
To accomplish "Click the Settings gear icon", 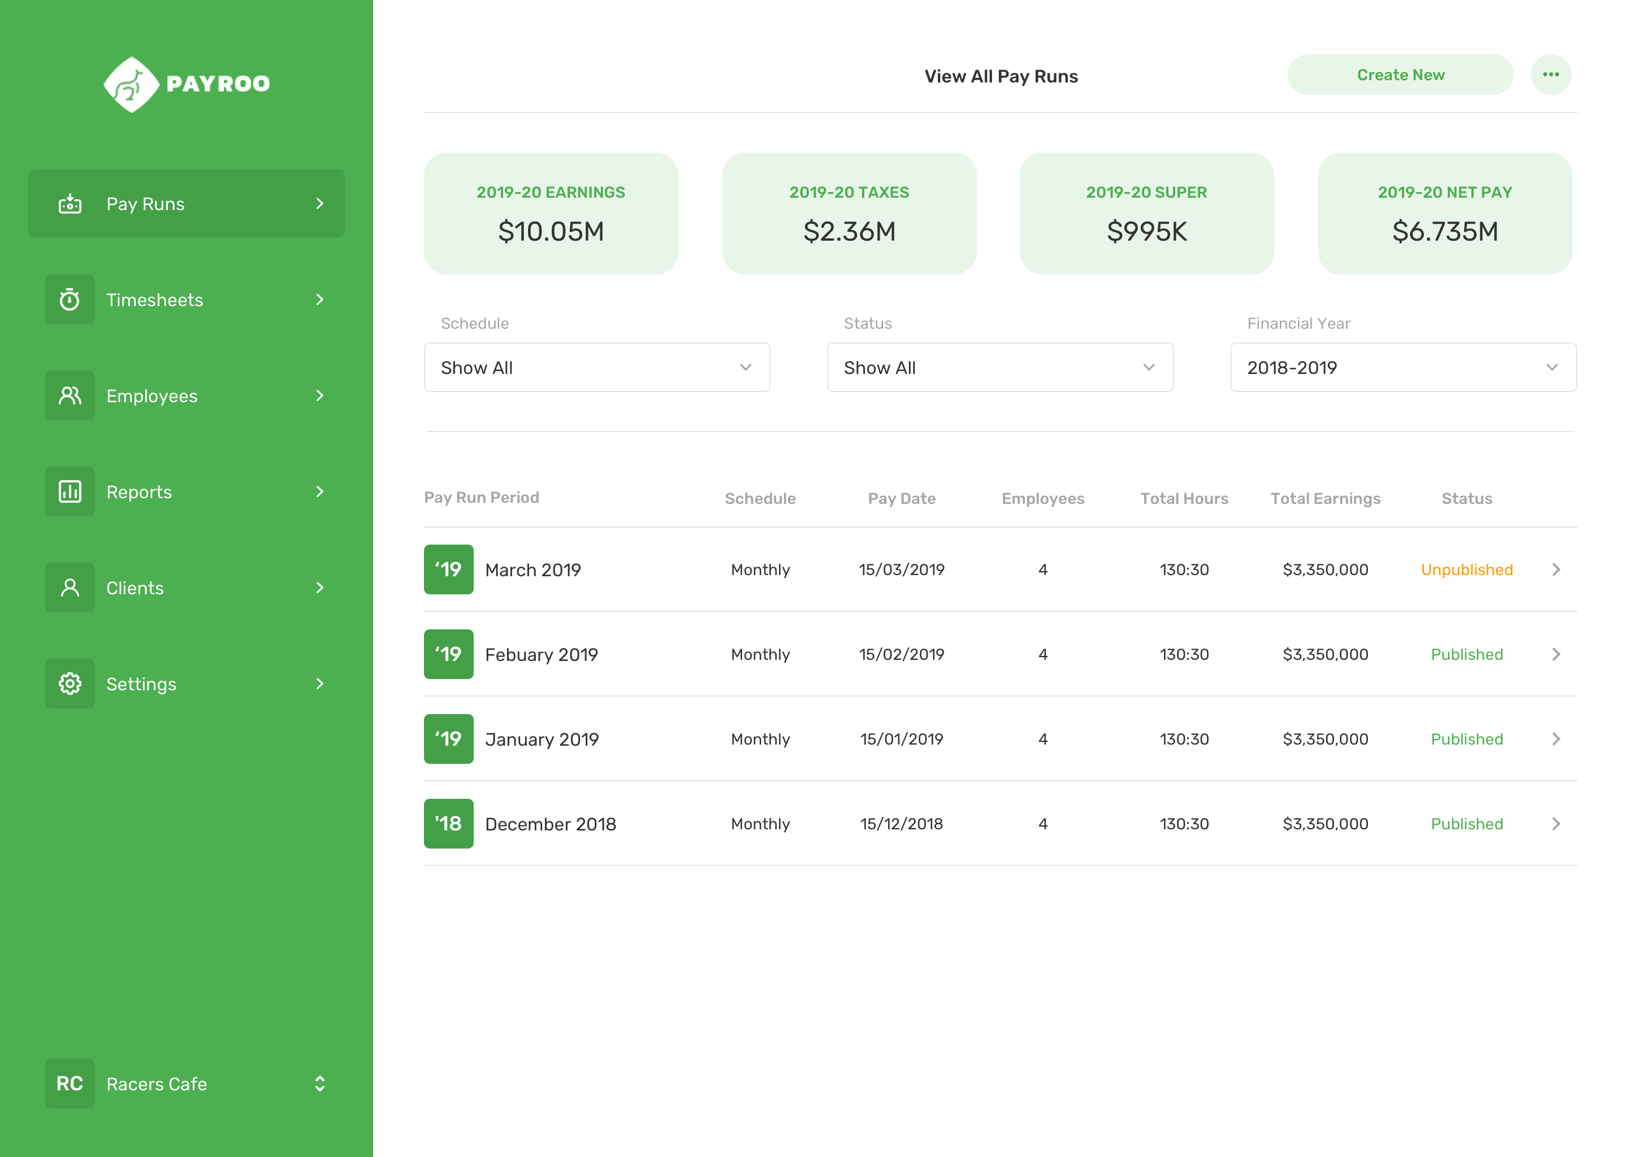I will tap(70, 684).
